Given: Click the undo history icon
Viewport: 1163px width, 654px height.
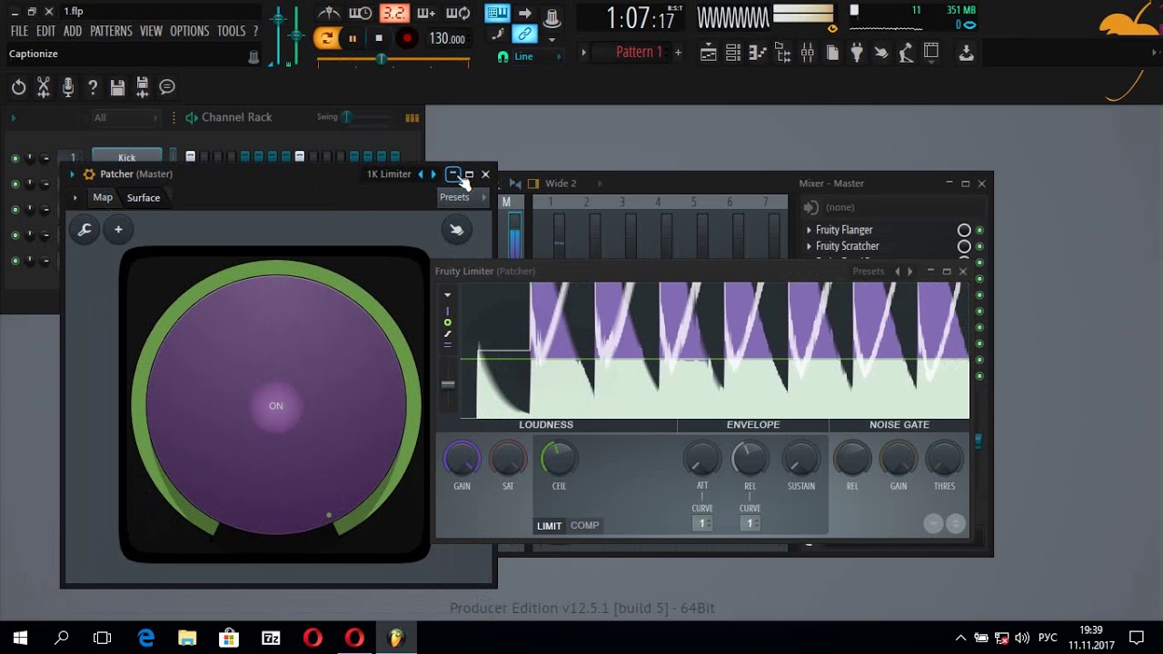Looking at the screenshot, I should click(x=18, y=87).
